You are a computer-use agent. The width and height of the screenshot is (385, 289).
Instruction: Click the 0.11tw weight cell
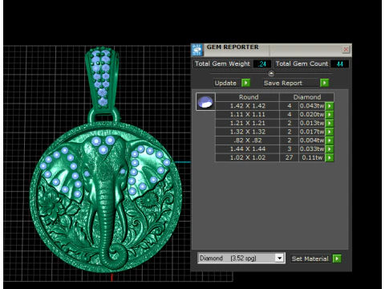pyautogui.click(x=312, y=157)
